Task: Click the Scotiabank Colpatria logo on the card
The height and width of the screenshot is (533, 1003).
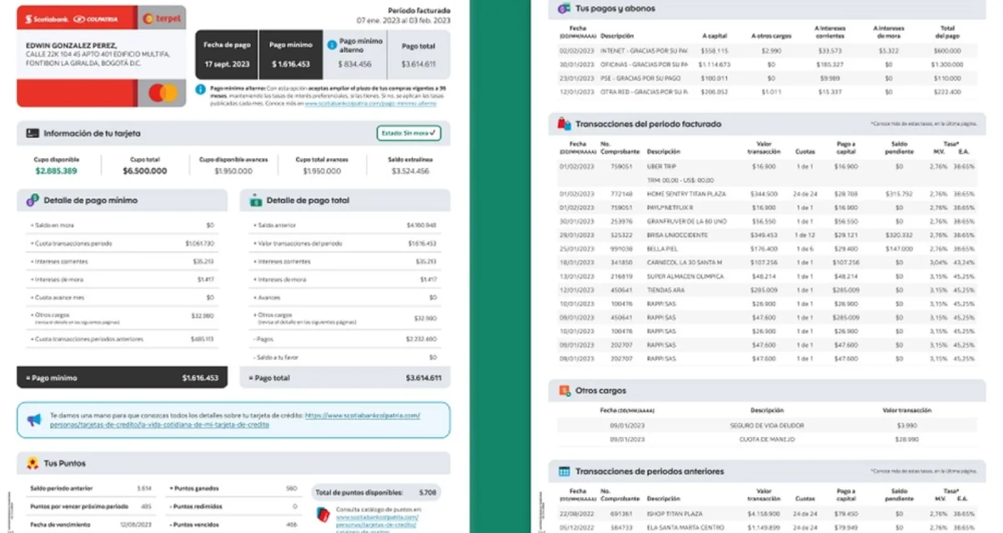Action: [71, 19]
